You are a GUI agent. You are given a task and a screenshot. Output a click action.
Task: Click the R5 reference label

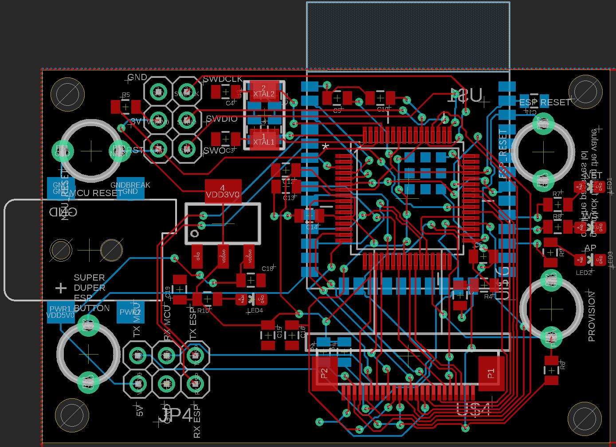point(126,95)
